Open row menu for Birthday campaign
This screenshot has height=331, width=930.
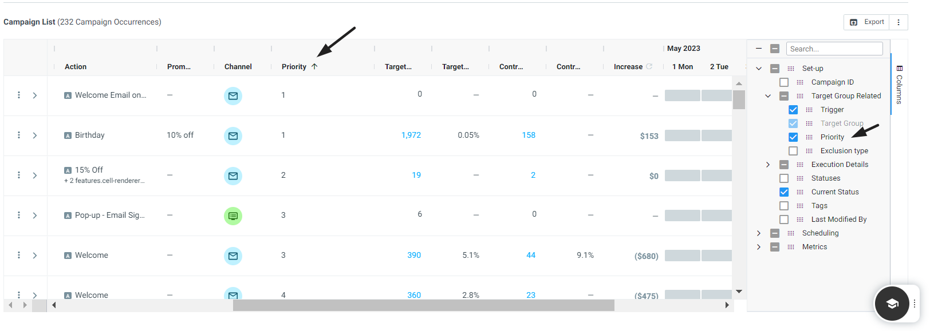pos(19,135)
